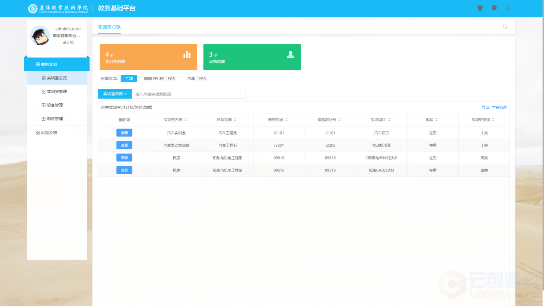
Task: Open the theme skin shirt icon
Action: [480, 8]
